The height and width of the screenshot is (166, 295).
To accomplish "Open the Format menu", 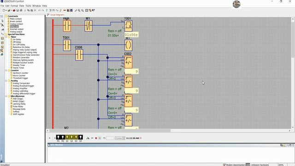I will 14,6.
